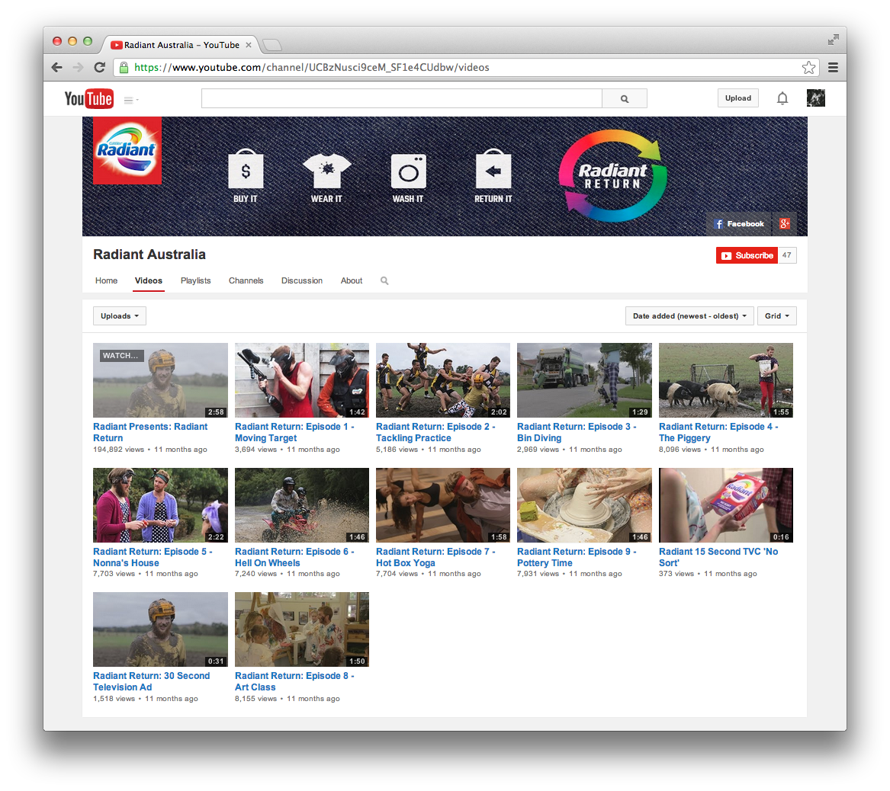The height and width of the screenshot is (791, 890).
Task: Open the Episode 6 Hell On Wheels thumbnail
Action: (302, 505)
